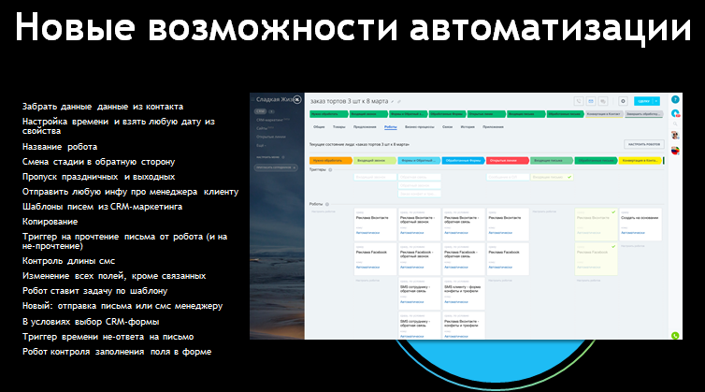Image resolution: width=705 pixels, height=392 pixels.
Task: Open the Предложения tab
Action: pyautogui.click(x=365, y=127)
